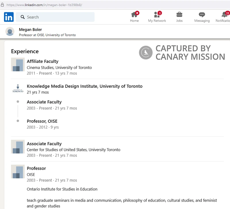Click the Home house icon
This screenshot has width=230, height=209.
pyautogui.click(x=134, y=15)
